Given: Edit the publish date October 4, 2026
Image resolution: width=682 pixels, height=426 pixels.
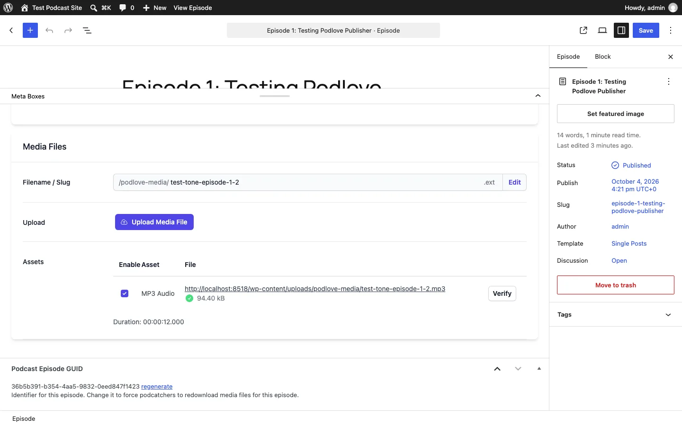Looking at the screenshot, I should (x=635, y=185).
